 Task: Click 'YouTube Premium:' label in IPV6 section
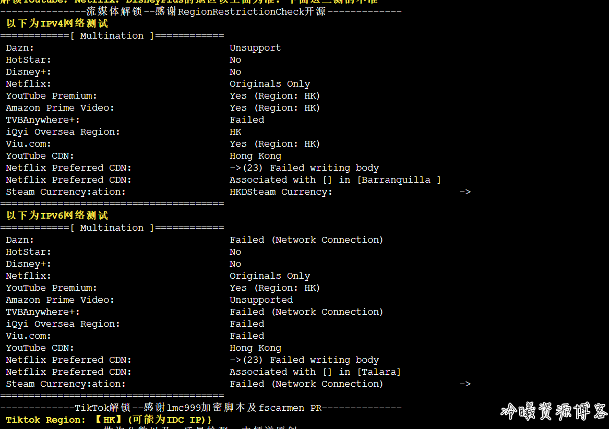tap(51, 288)
